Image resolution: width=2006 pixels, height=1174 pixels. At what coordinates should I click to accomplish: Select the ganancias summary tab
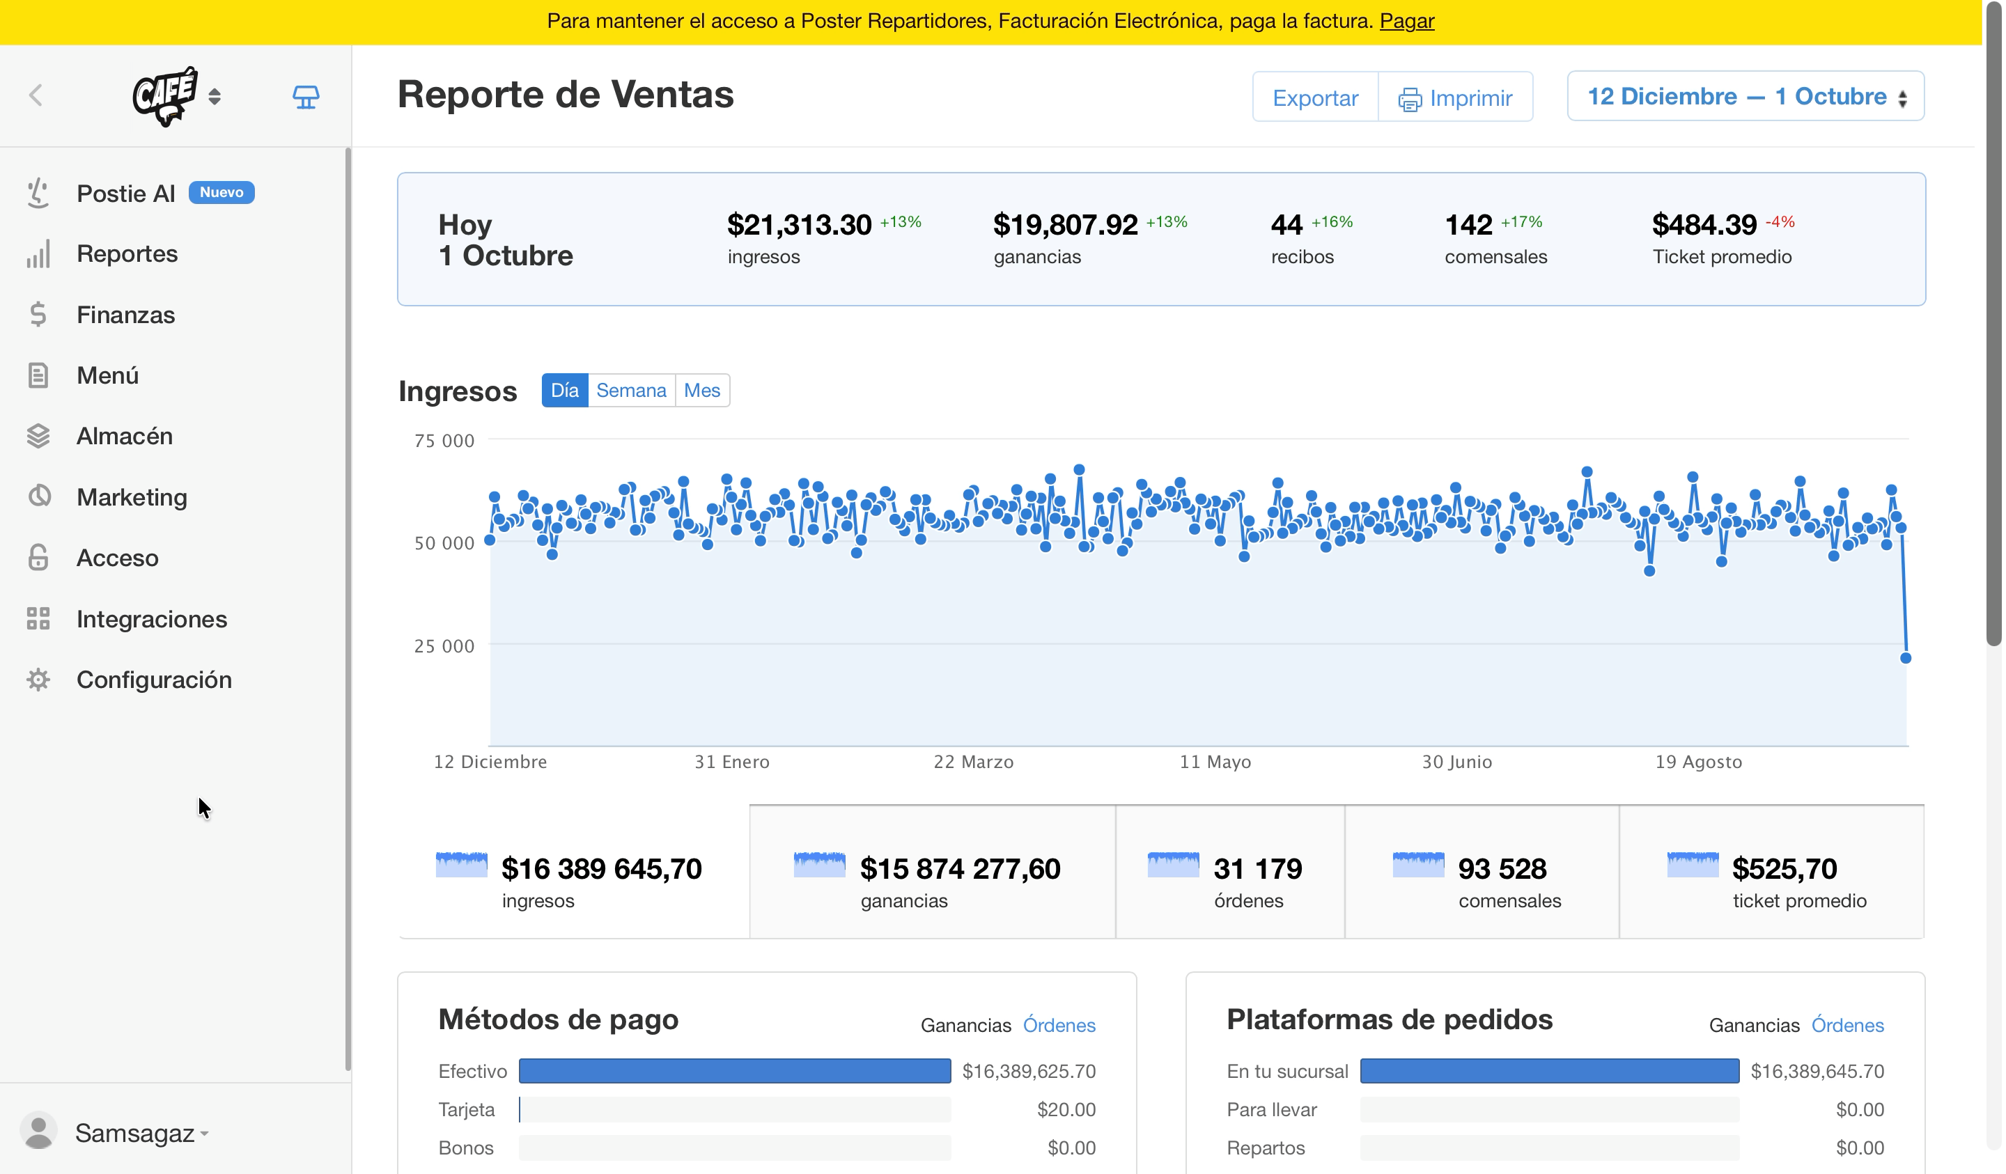[x=931, y=872]
